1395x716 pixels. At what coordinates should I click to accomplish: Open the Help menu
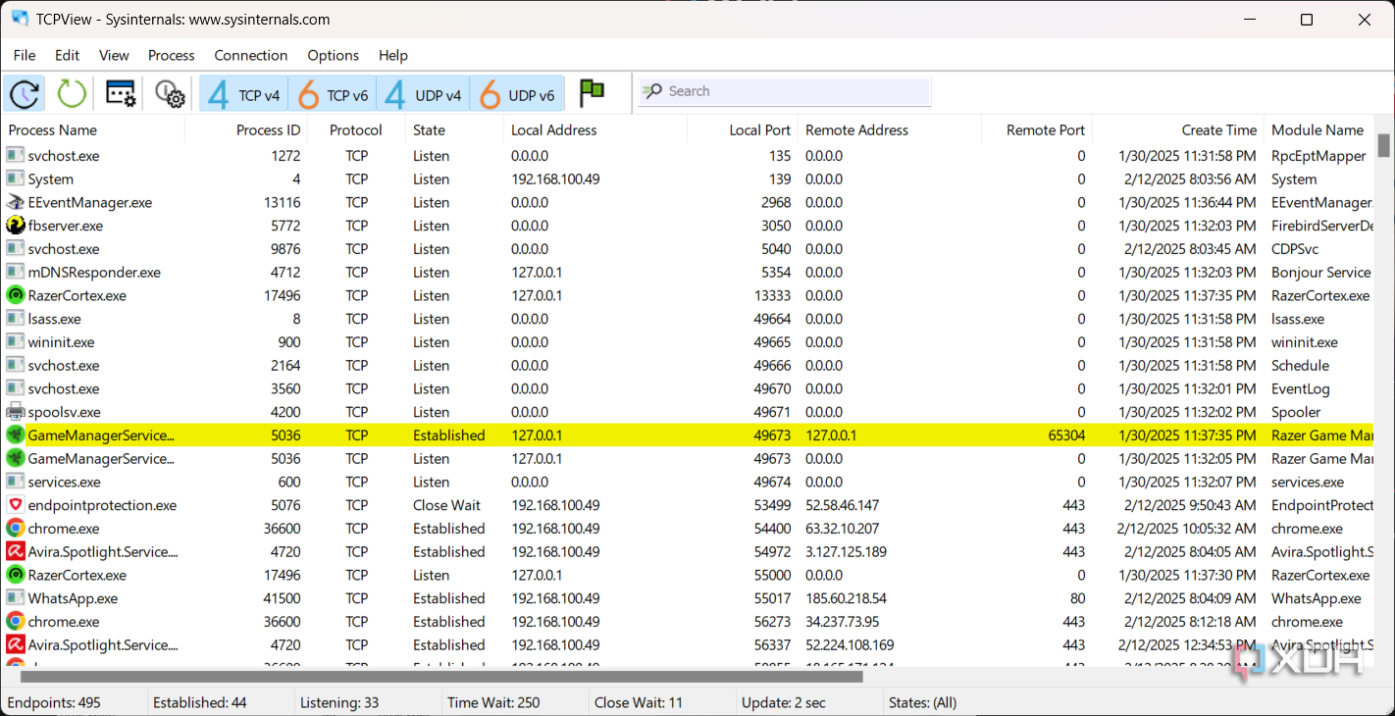click(x=393, y=55)
